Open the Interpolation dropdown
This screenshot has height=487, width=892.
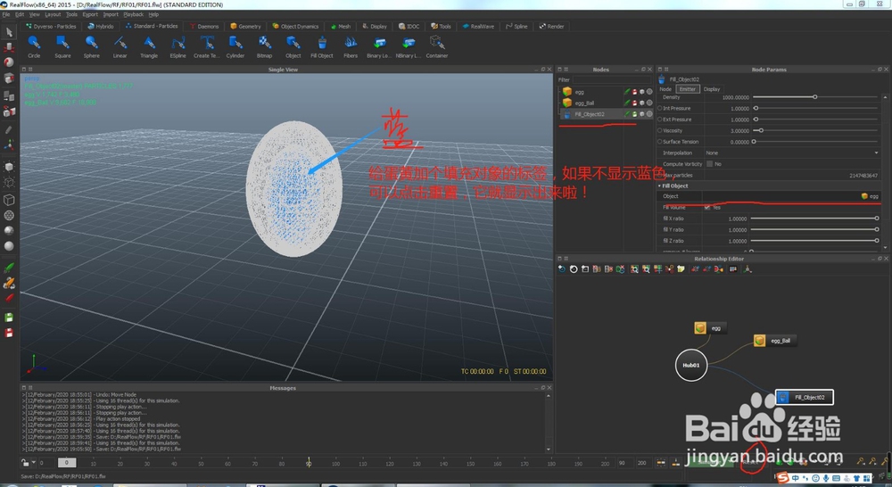point(792,153)
